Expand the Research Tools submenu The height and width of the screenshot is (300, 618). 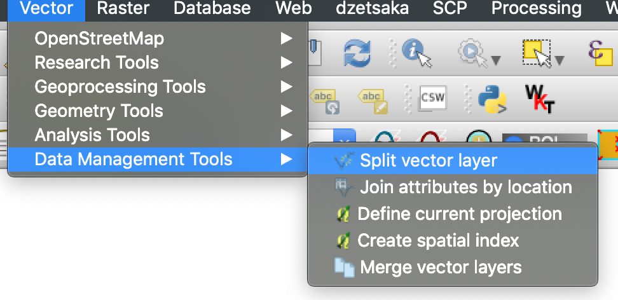point(158,63)
